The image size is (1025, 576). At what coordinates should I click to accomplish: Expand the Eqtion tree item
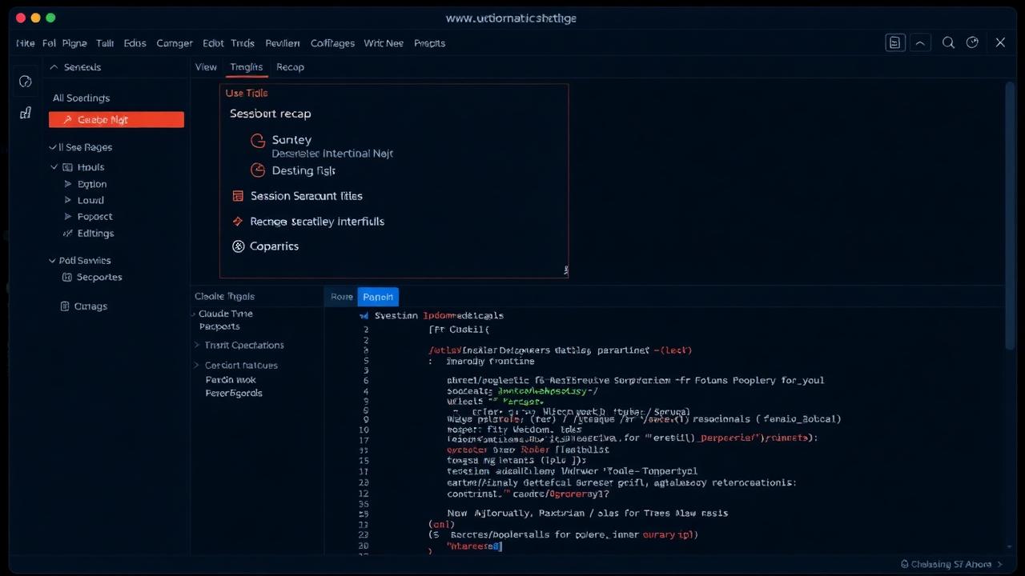pos(68,184)
